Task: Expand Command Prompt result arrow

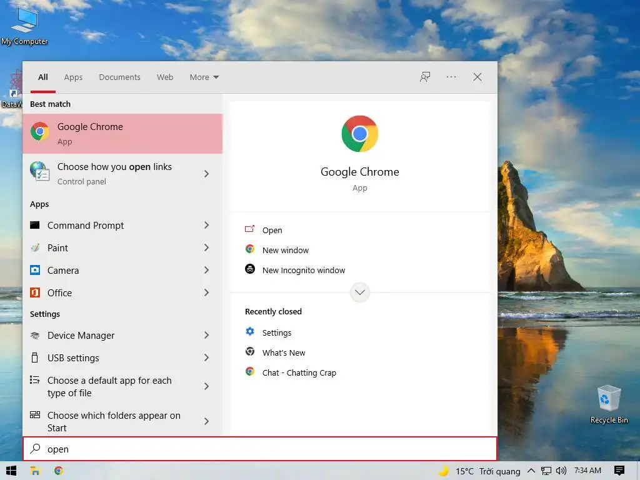Action: [x=206, y=225]
